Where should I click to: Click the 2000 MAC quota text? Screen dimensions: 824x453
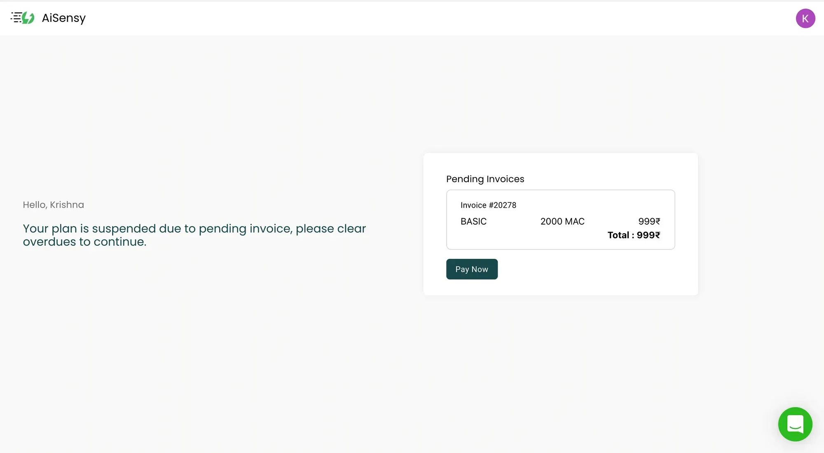(562, 221)
